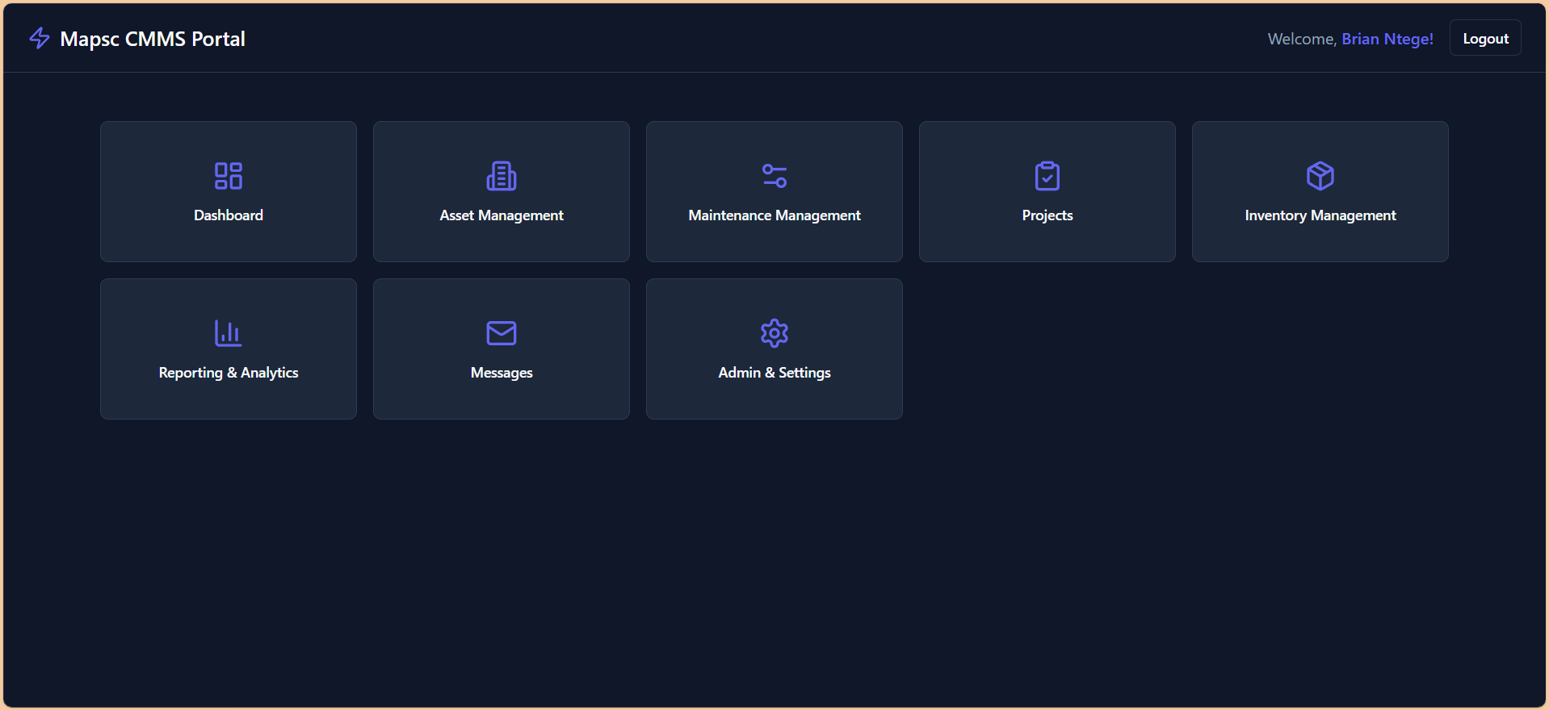Screen dimensions: 1549x710
Task: Click the Dashboard grid icon
Action: click(229, 176)
